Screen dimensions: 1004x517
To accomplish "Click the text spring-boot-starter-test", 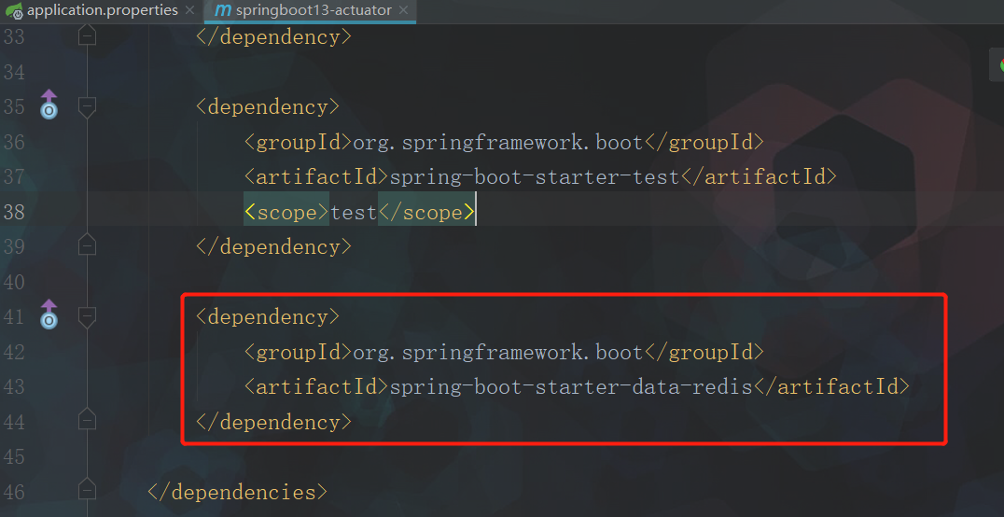I will coord(535,176).
